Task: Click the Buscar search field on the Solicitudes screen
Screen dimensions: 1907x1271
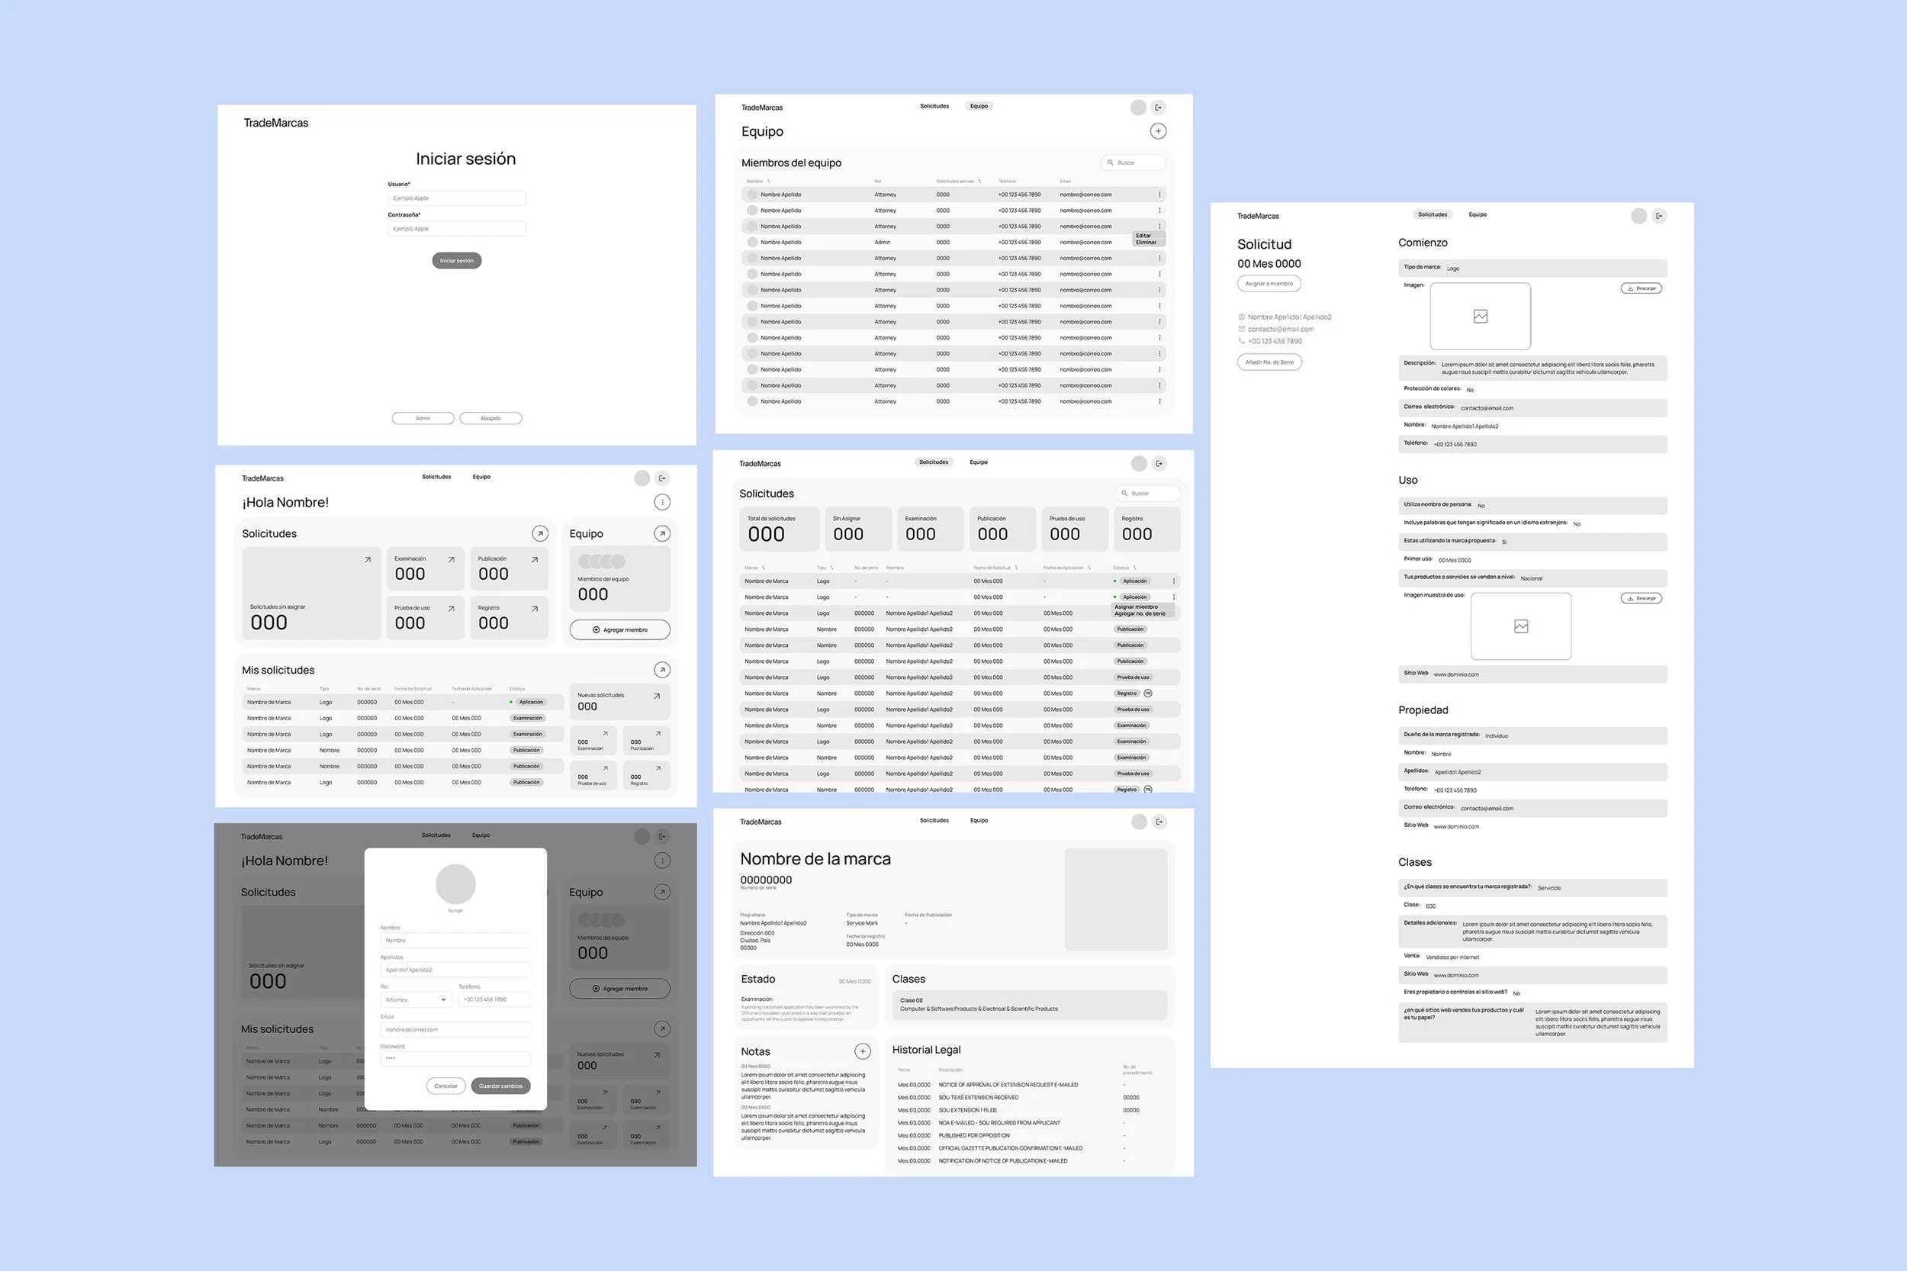Action: [1146, 493]
